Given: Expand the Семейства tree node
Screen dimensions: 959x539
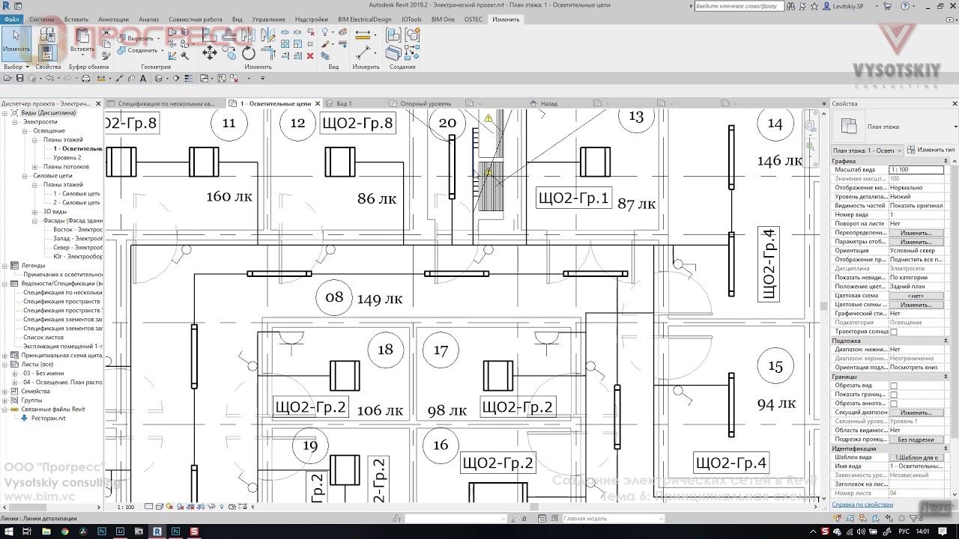Looking at the screenshot, I should (x=5, y=392).
